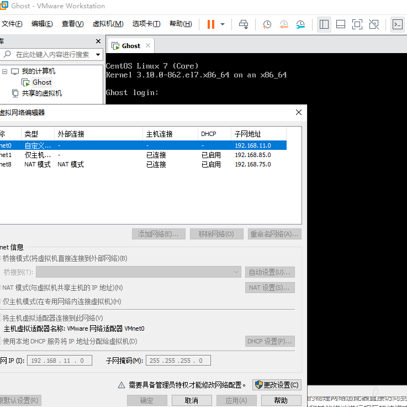Open the snapshot manager icon
Viewport: 407px width, 407px height.
300,24
